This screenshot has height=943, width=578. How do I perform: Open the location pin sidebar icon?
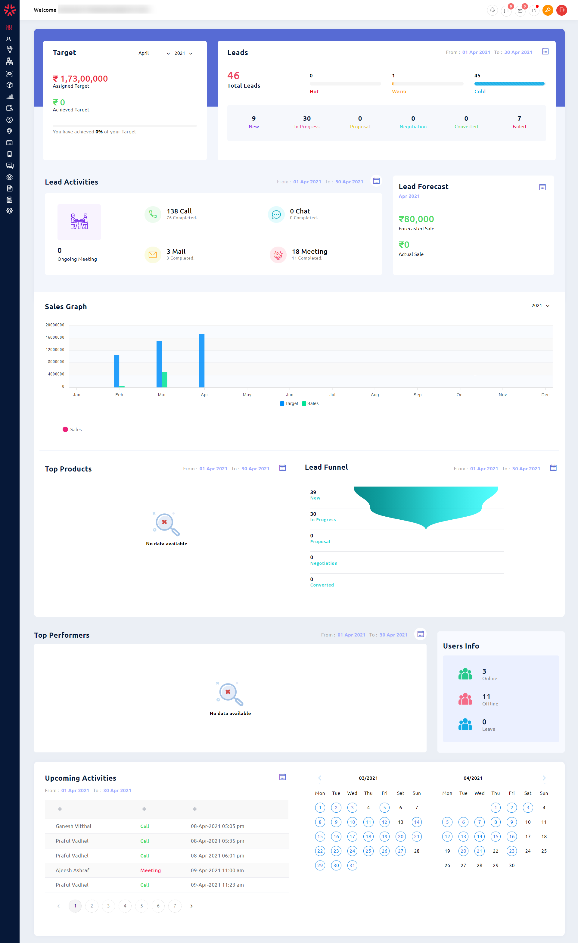click(x=10, y=131)
